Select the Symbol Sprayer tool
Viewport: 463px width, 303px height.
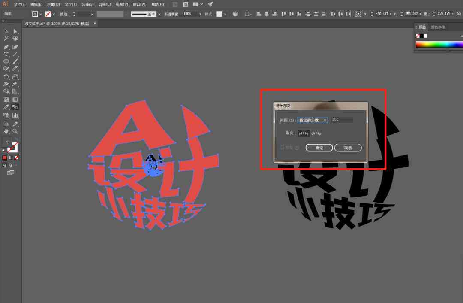pyautogui.click(x=6, y=115)
